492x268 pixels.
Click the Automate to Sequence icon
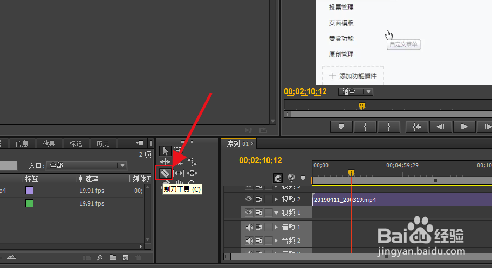pyautogui.click(x=86, y=258)
